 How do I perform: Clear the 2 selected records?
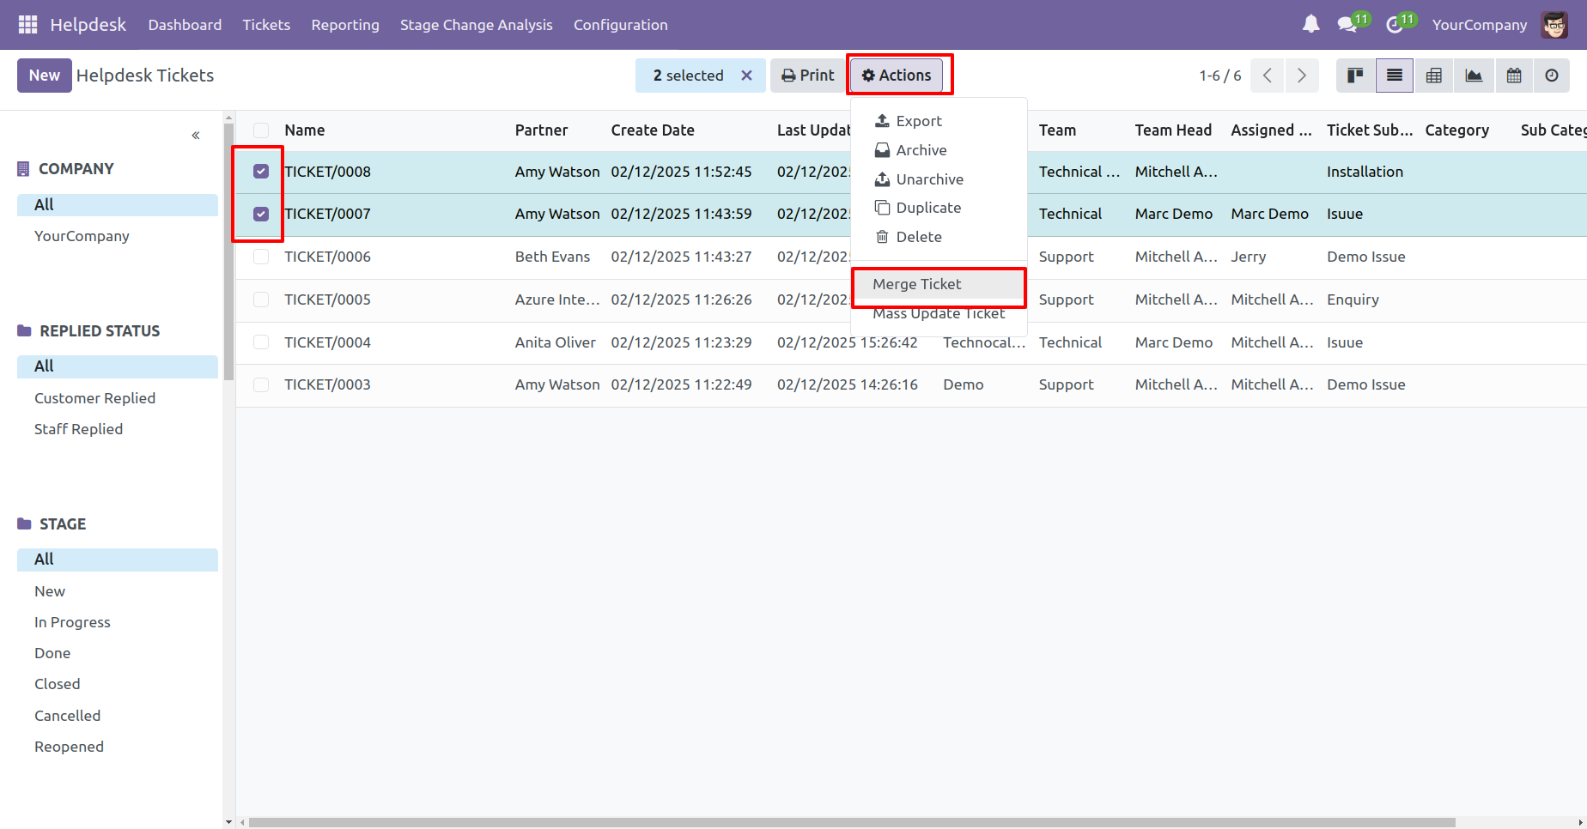click(x=747, y=76)
